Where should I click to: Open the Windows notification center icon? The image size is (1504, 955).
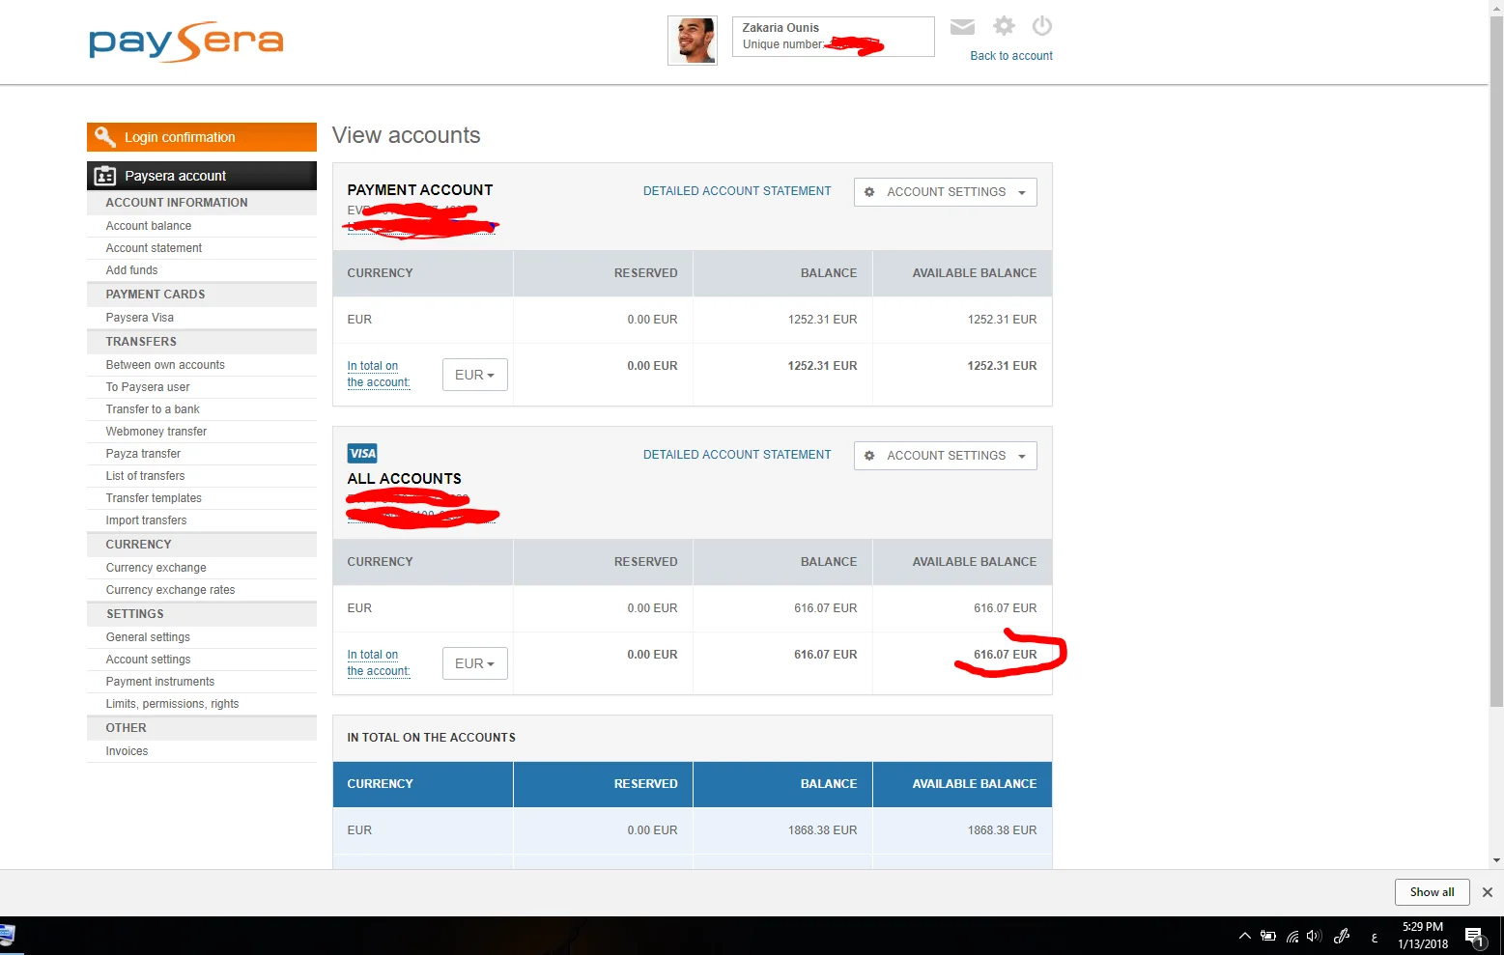pos(1474,936)
